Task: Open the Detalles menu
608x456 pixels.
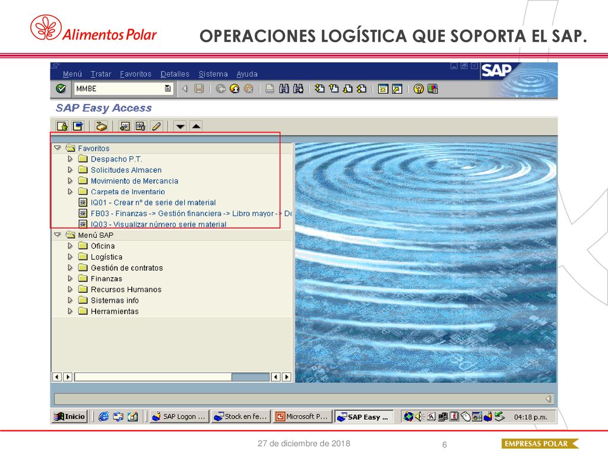Action: [175, 74]
